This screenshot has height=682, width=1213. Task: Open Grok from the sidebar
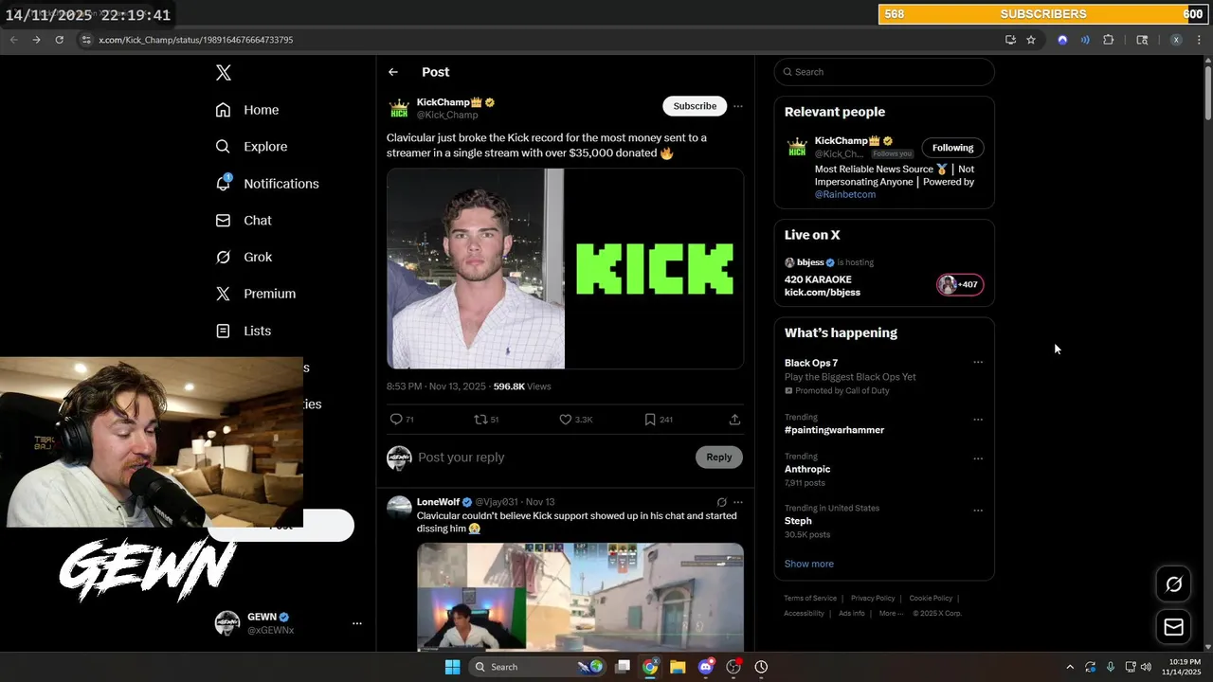(244, 257)
